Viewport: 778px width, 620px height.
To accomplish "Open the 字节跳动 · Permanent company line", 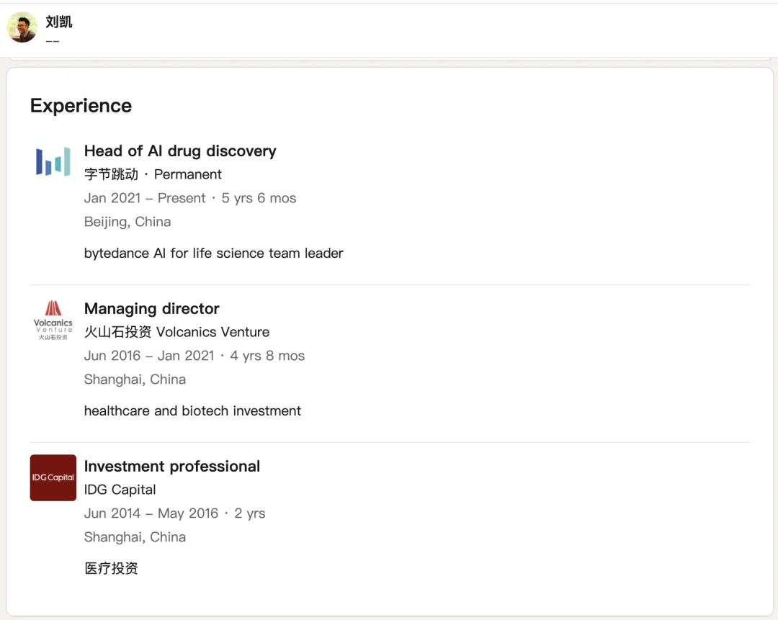I will [x=153, y=174].
